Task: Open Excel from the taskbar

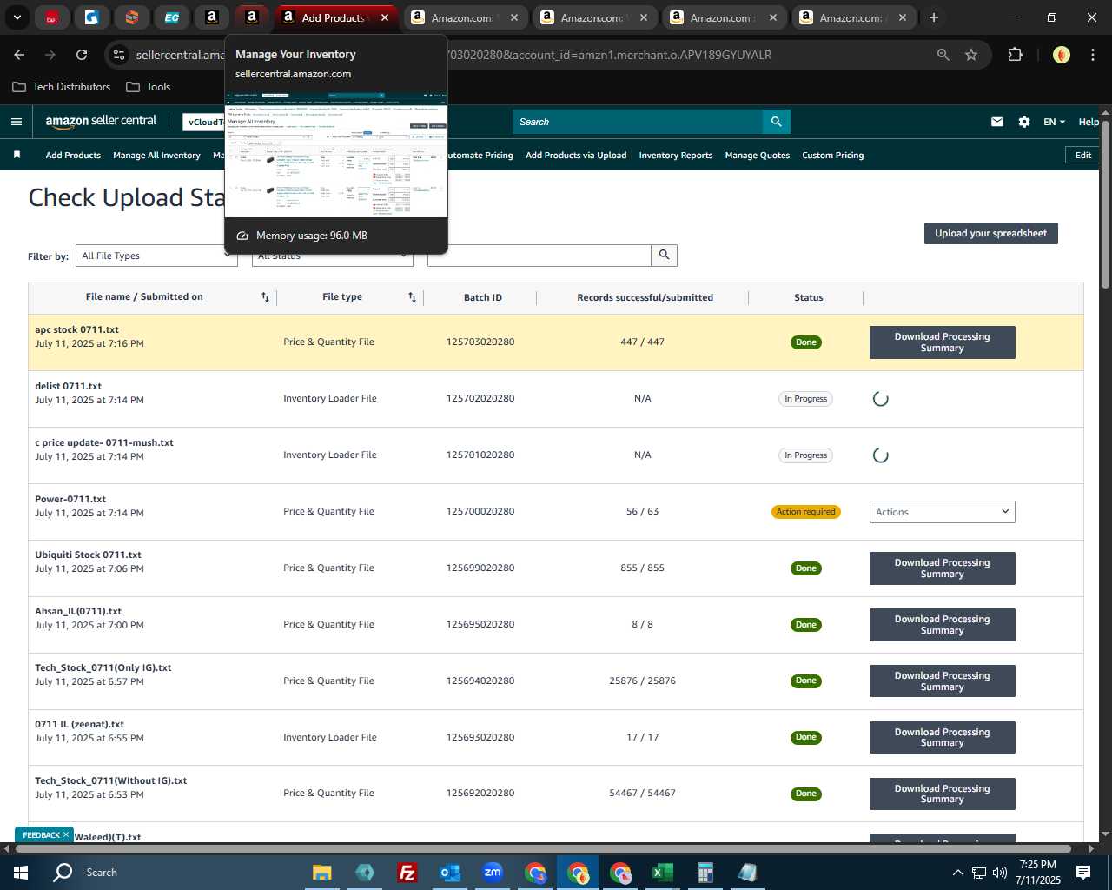Action: click(662, 873)
